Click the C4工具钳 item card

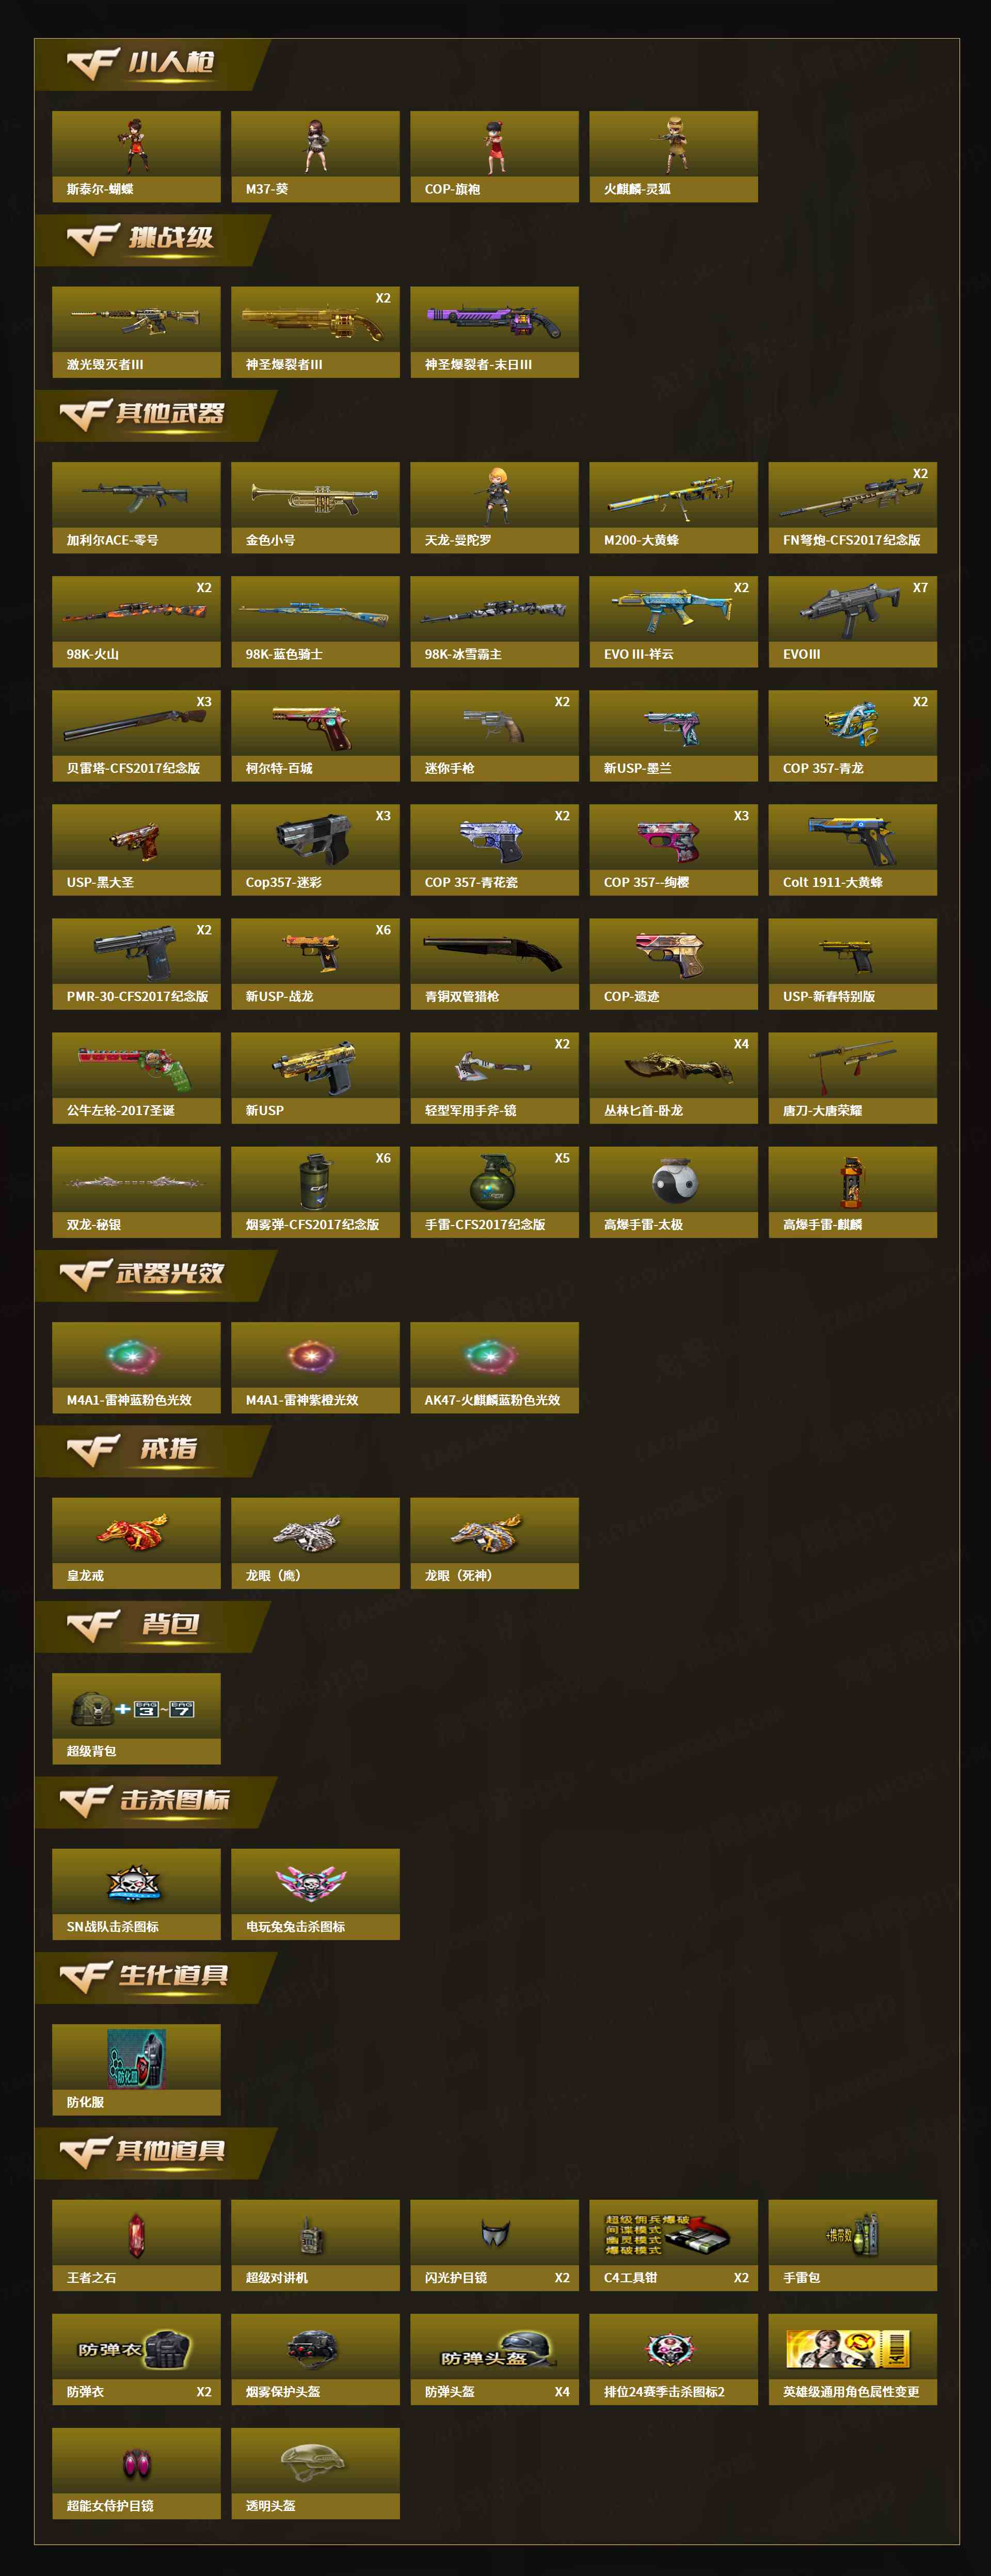click(673, 2245)
